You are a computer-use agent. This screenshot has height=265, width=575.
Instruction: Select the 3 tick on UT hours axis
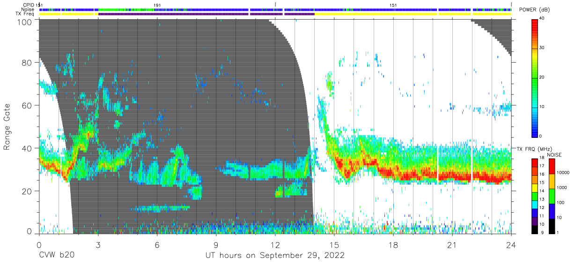click(98, 244)
